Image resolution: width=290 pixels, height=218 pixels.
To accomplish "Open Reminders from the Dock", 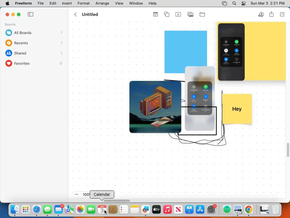I will tap(124, 210).
